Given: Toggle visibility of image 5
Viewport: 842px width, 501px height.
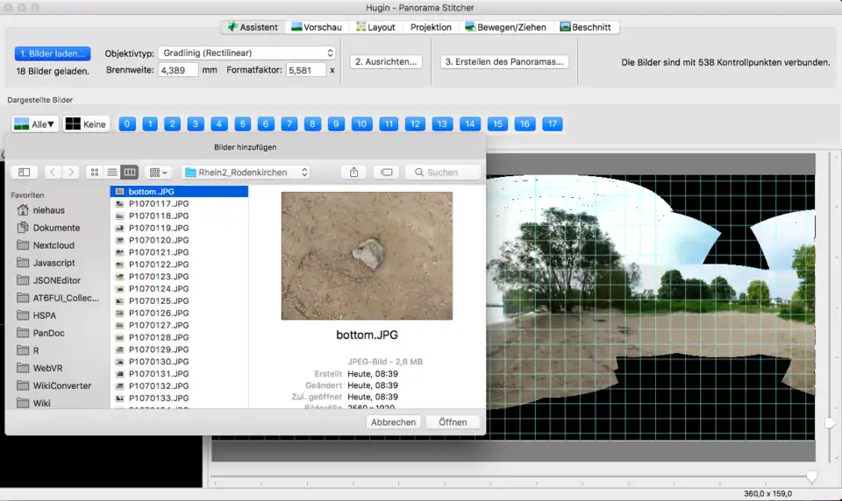Looking at the screenshot, I should pyautogui.click(x=243, y=124).
